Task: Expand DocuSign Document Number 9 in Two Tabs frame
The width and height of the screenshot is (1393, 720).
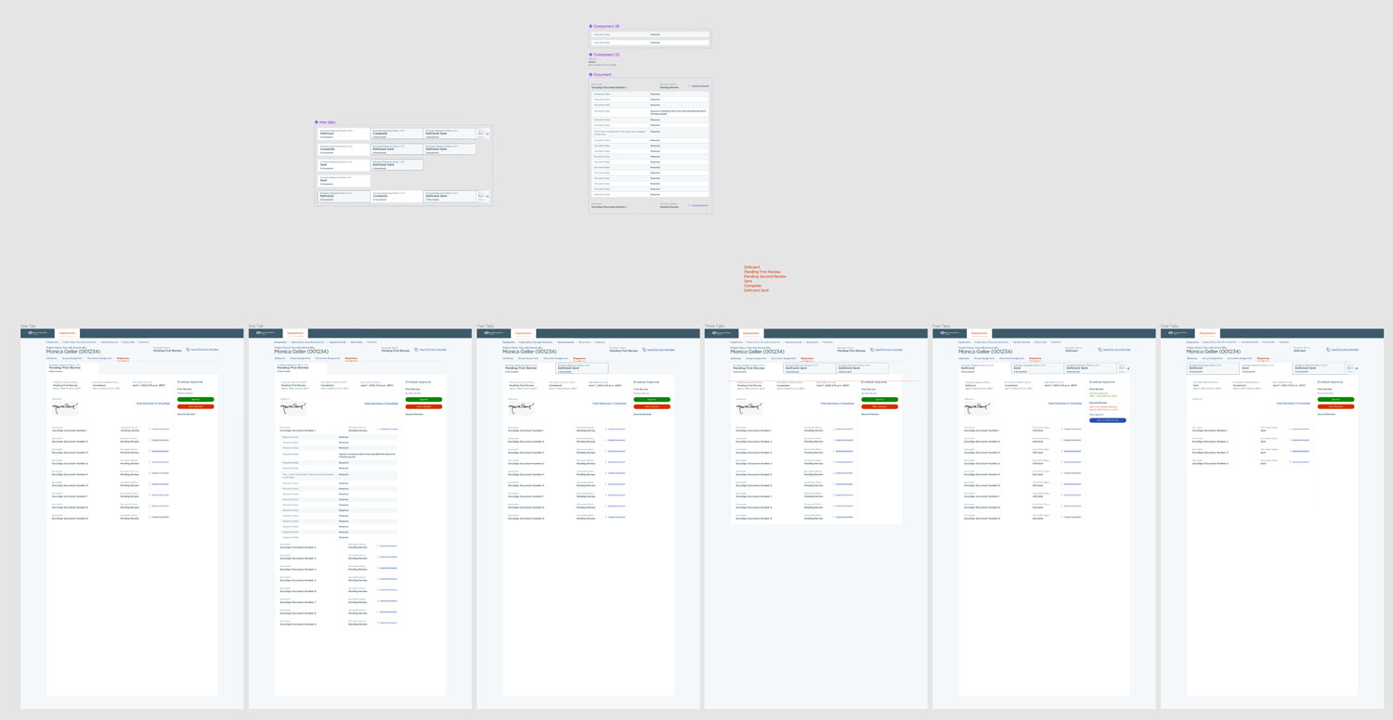Action: point(615,517)
